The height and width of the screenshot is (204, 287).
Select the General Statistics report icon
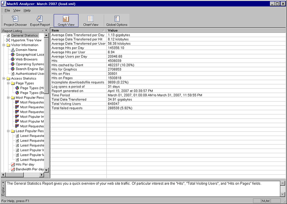click(x=8, y=35)
